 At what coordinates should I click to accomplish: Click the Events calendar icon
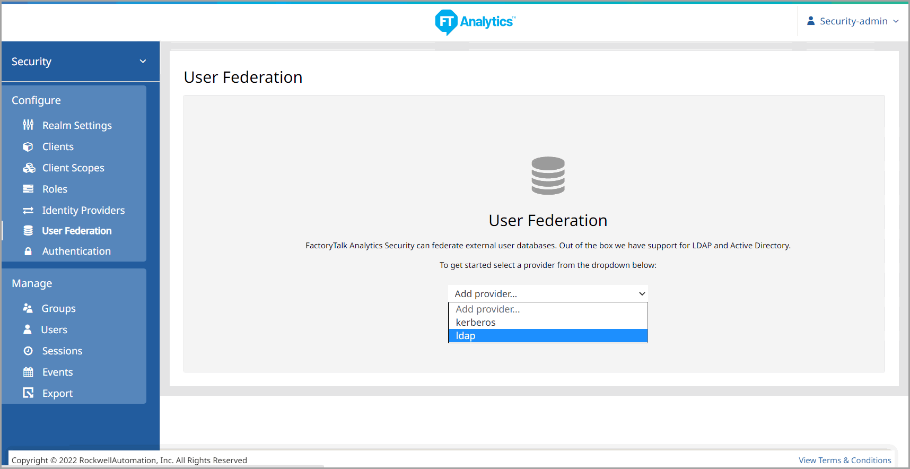pyautogui.click(x=28, y=372)
